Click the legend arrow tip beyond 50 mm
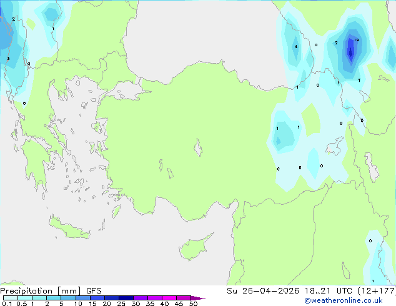The width and height of the screenshot is (396, 306). [x=198, y=298]
